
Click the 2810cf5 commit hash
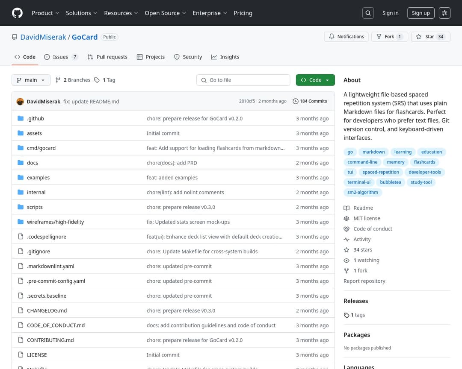pos(247,101)
